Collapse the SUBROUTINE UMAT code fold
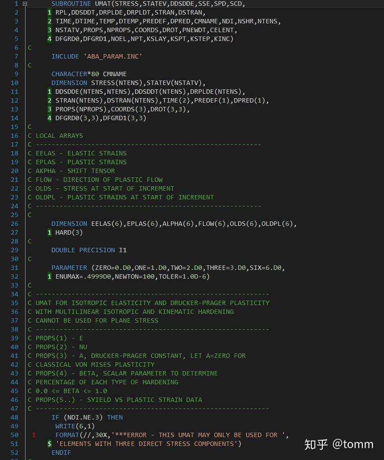Viewport: 384px width, 460px height. [25, 4]
